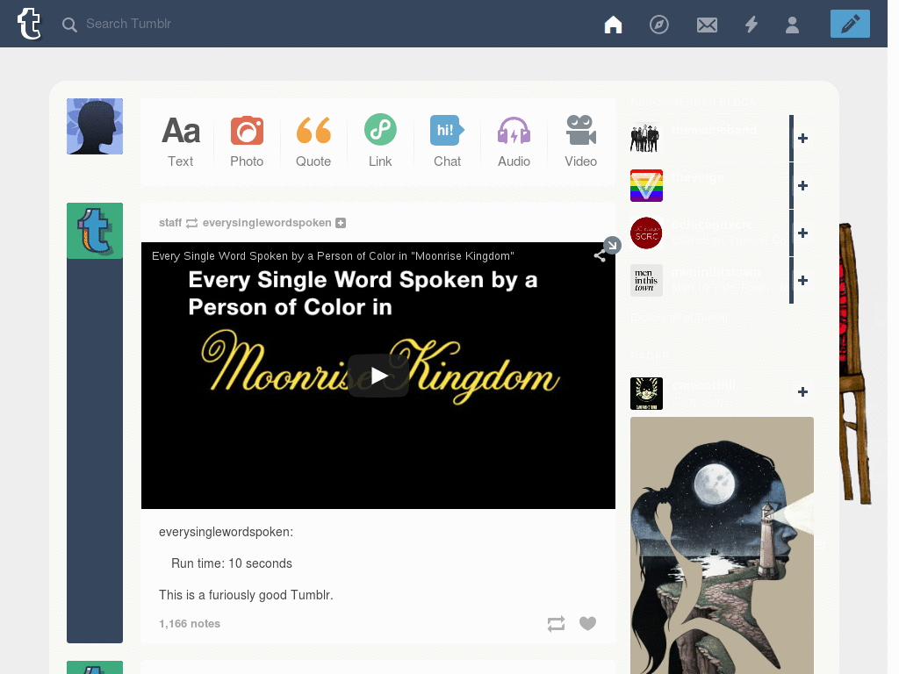Create a new Chat post

click(x=447, y=141)
